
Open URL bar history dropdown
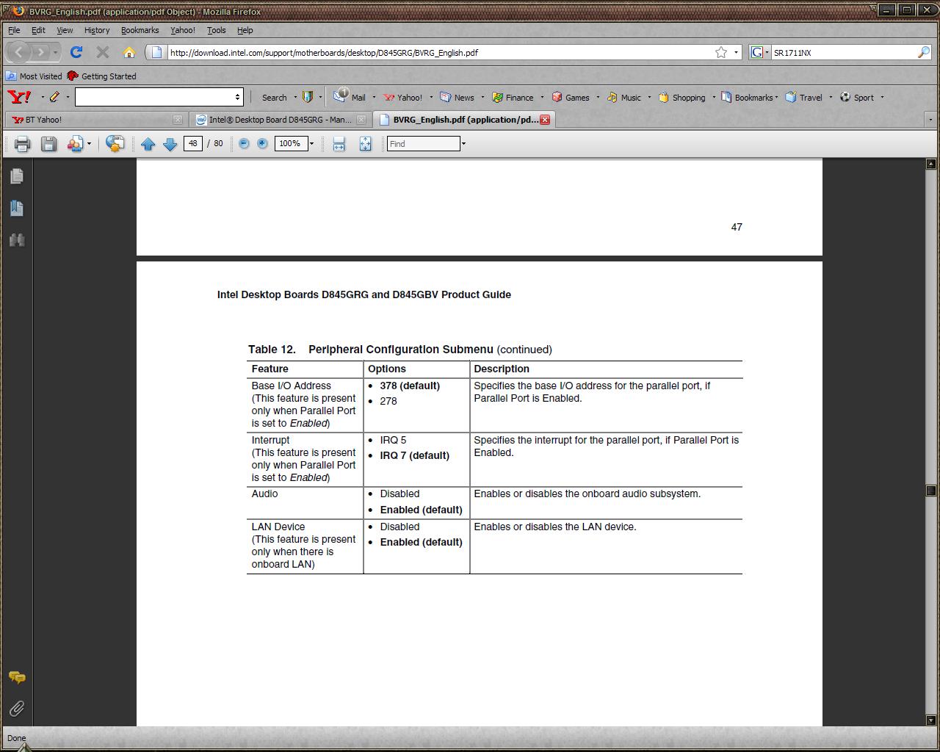tap(736, 53)
